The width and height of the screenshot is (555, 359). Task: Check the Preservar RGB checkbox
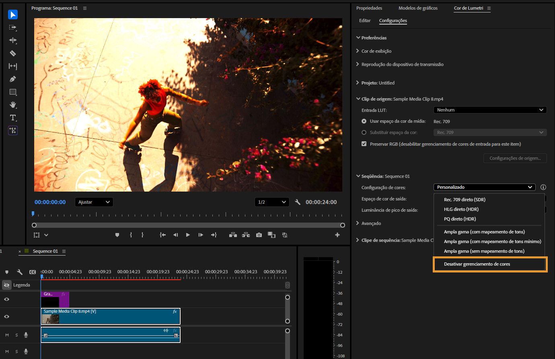(x=364, y=144)
